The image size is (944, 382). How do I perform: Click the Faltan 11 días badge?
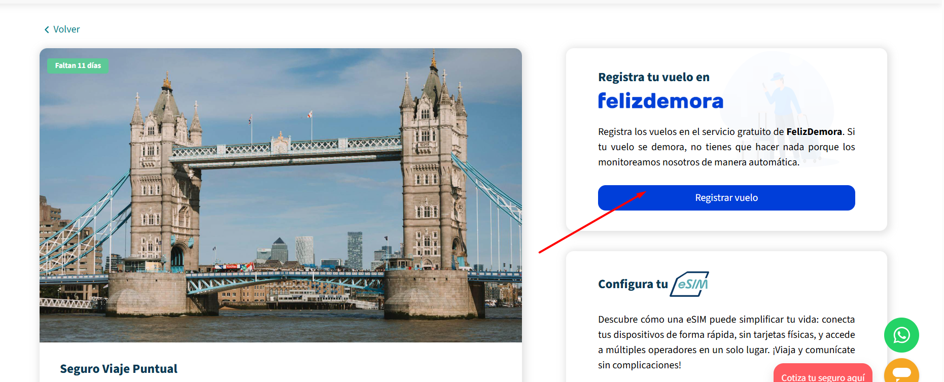point(78,65)
